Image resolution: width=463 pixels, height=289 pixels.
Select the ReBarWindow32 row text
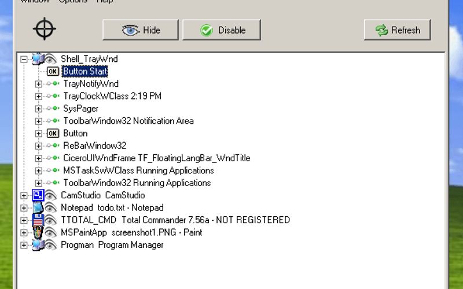[95, 146]
